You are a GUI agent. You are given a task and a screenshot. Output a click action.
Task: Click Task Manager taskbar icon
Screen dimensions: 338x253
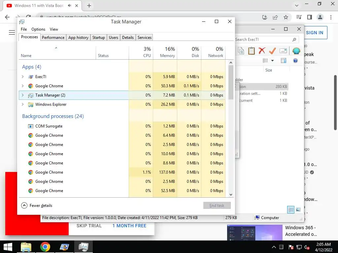pos(84,247)
